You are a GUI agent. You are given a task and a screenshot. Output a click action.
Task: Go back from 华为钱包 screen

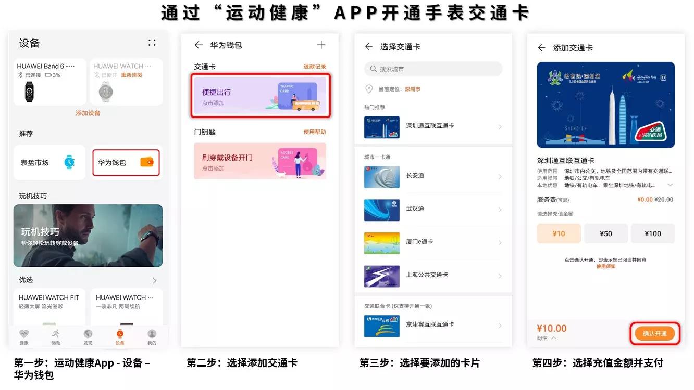coord(199,45)
